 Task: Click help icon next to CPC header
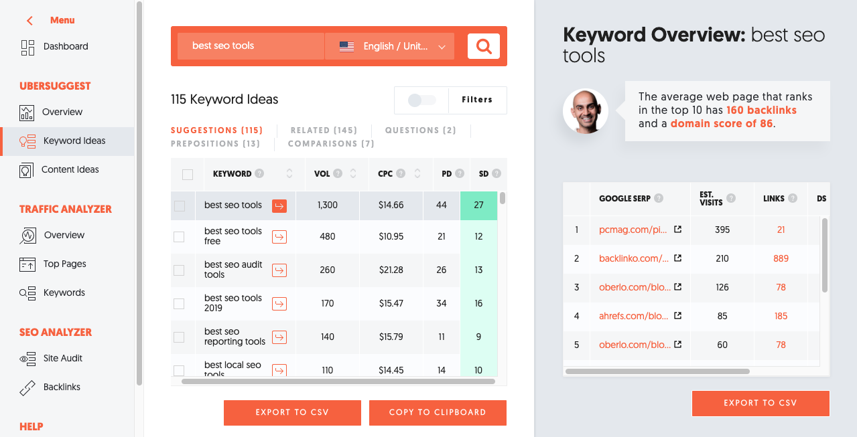pyautogui.click(x=401, y=173)
